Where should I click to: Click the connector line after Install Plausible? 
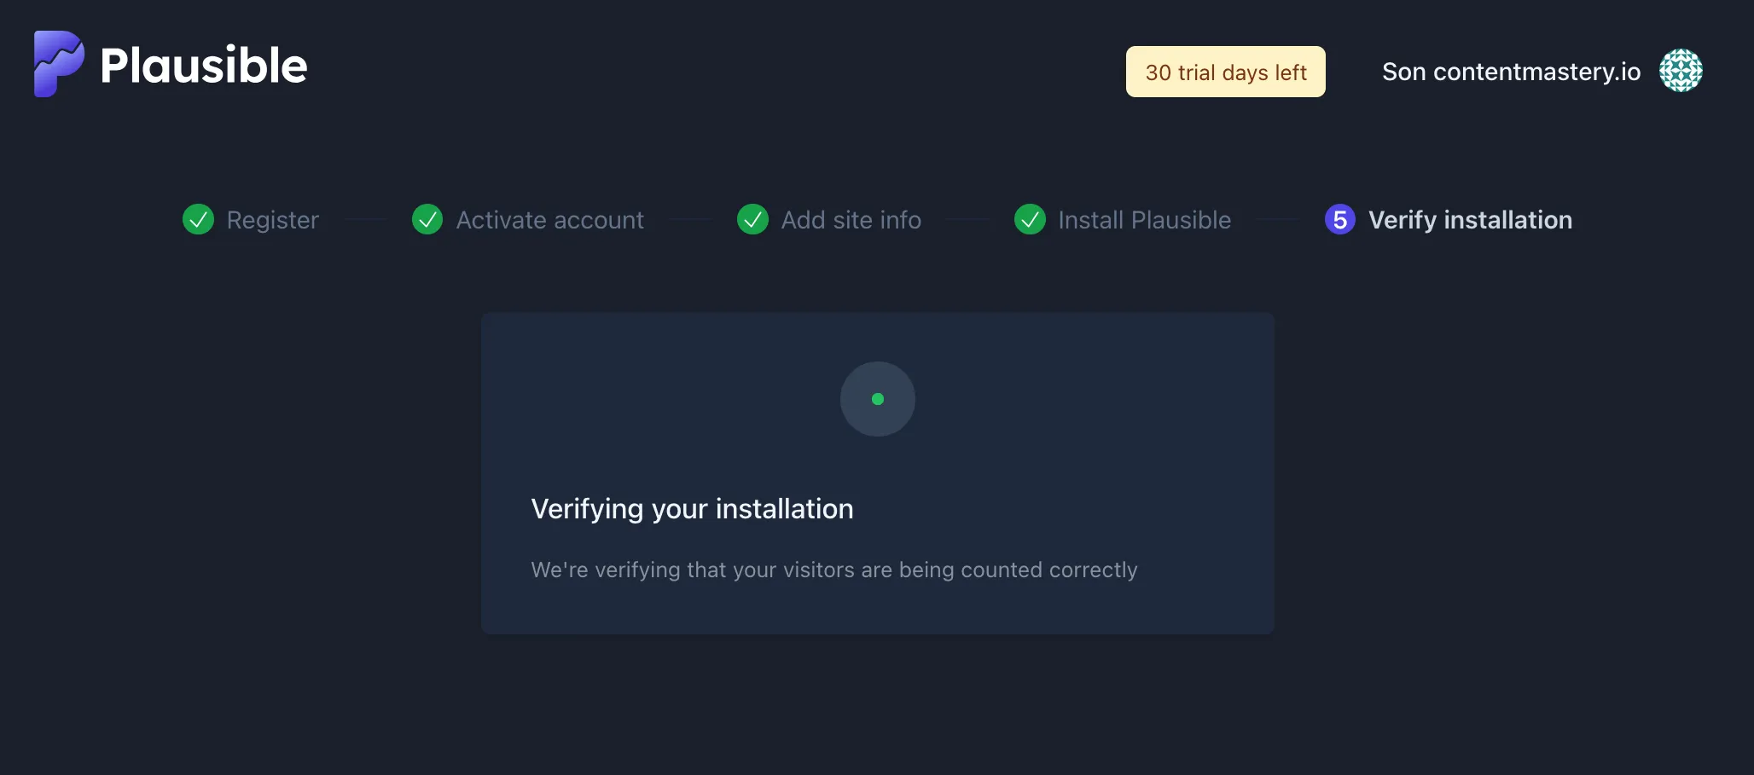(1278, 220)
